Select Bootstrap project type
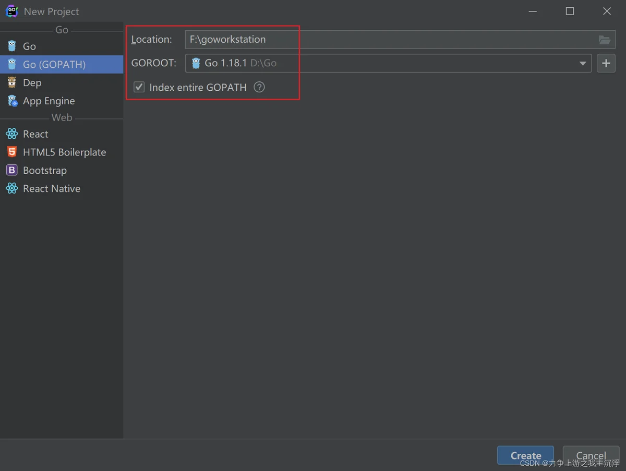This screenshot has height=471, width=626. [62, 170]
